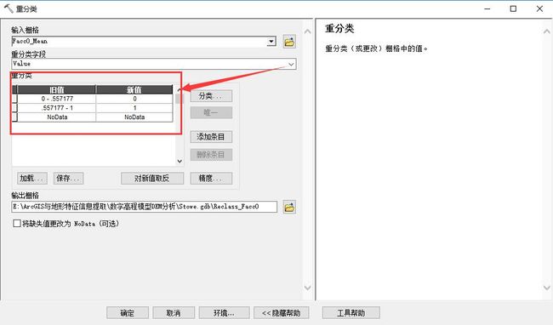Click the hammer tool icon in title bar

(9, 9)
